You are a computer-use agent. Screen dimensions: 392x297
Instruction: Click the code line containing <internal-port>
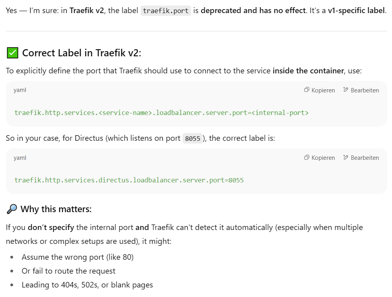tap(161, 113)
